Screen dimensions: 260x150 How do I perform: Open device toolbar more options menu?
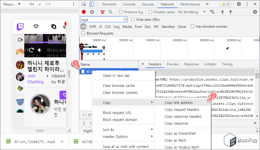pyautogui.click(x=73, y=4)
